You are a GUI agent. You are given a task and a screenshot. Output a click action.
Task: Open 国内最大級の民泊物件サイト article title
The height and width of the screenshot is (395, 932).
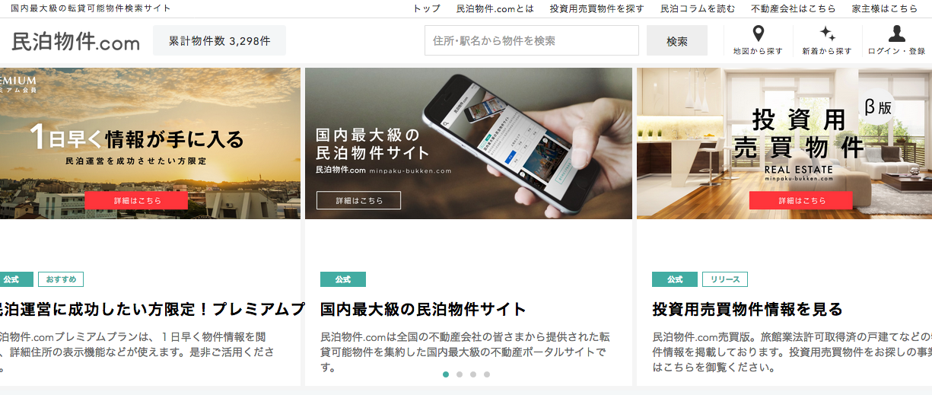click(x=424, y=309)
